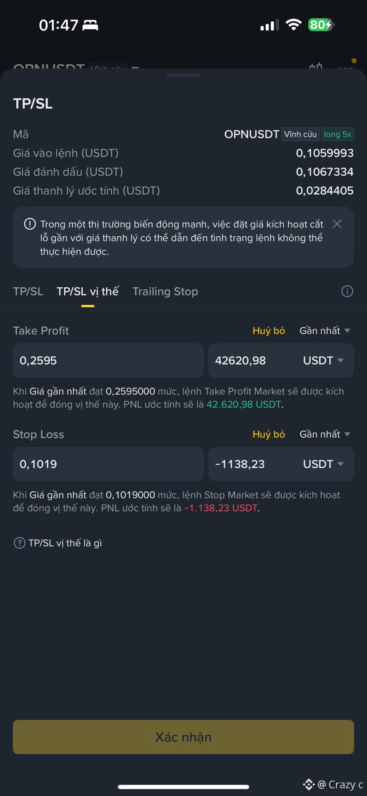This screenshot has width=367, height=796.
Task: Tap the info icon beside Trailing Stop
Action: click(x=347, y=291)
